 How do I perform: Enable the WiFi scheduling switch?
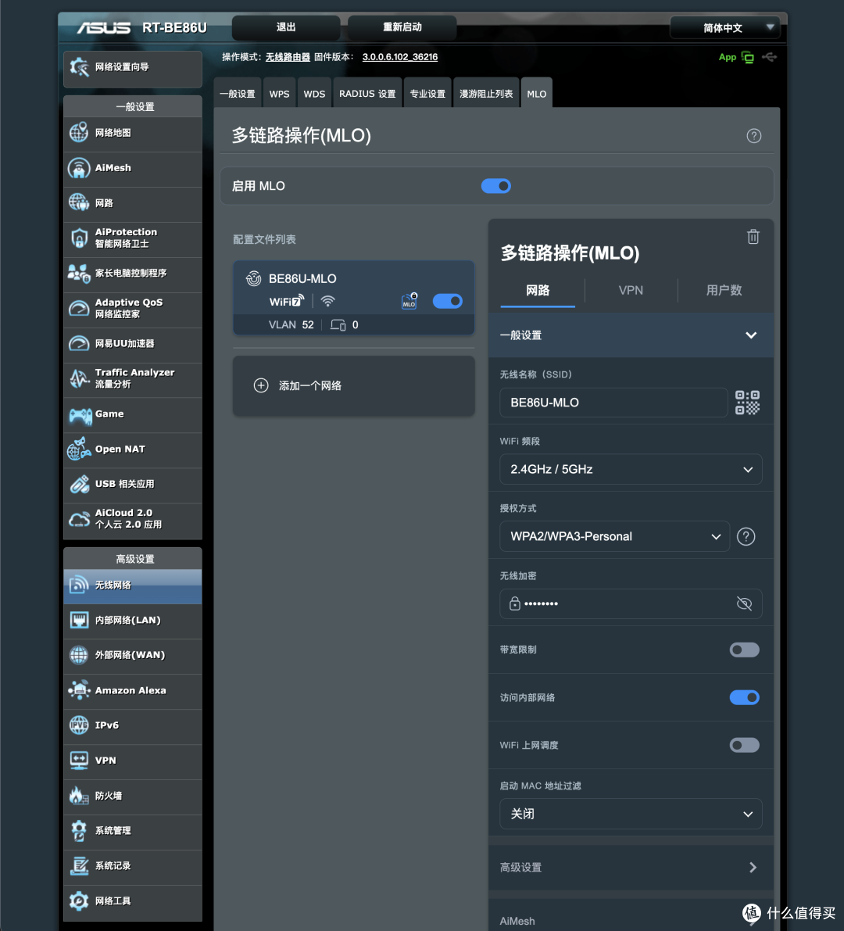click(x=744, y=745)
